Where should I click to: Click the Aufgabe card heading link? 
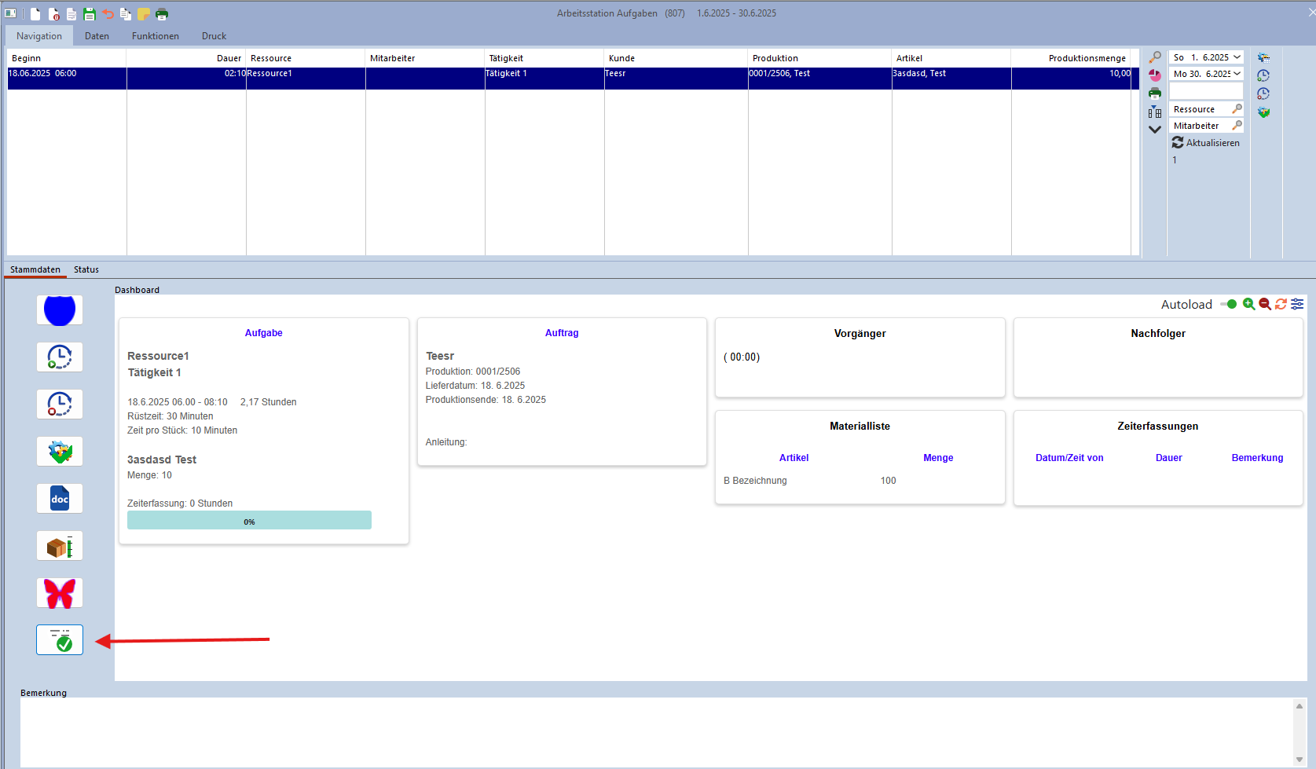pos(263,333)
